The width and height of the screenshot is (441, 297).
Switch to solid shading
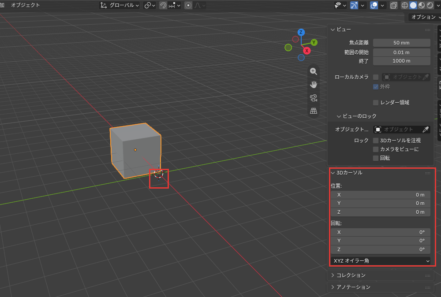(413, 5)
